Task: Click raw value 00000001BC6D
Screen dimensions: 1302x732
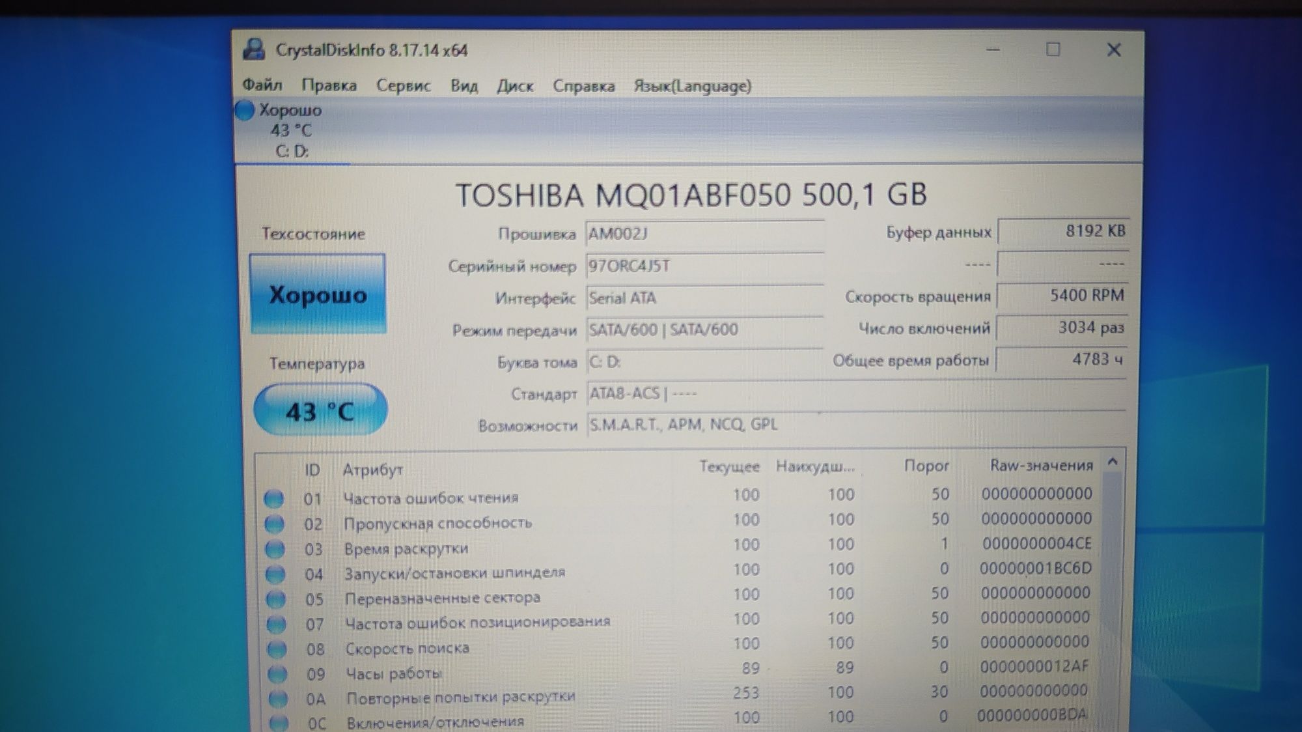Action: pos(1035,568)
